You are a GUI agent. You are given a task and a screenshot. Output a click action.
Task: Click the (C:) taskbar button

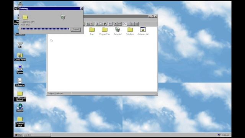tap(38, 135)
